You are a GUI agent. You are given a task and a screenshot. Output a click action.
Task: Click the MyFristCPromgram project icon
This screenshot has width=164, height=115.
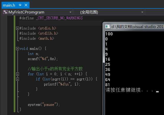point(5,12)
